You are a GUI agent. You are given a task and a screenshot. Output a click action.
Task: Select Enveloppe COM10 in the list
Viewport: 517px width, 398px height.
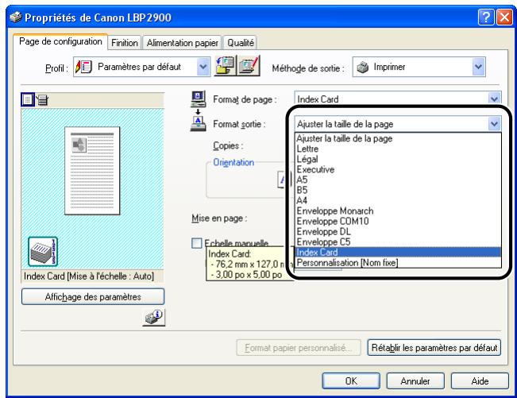[399, 222]
